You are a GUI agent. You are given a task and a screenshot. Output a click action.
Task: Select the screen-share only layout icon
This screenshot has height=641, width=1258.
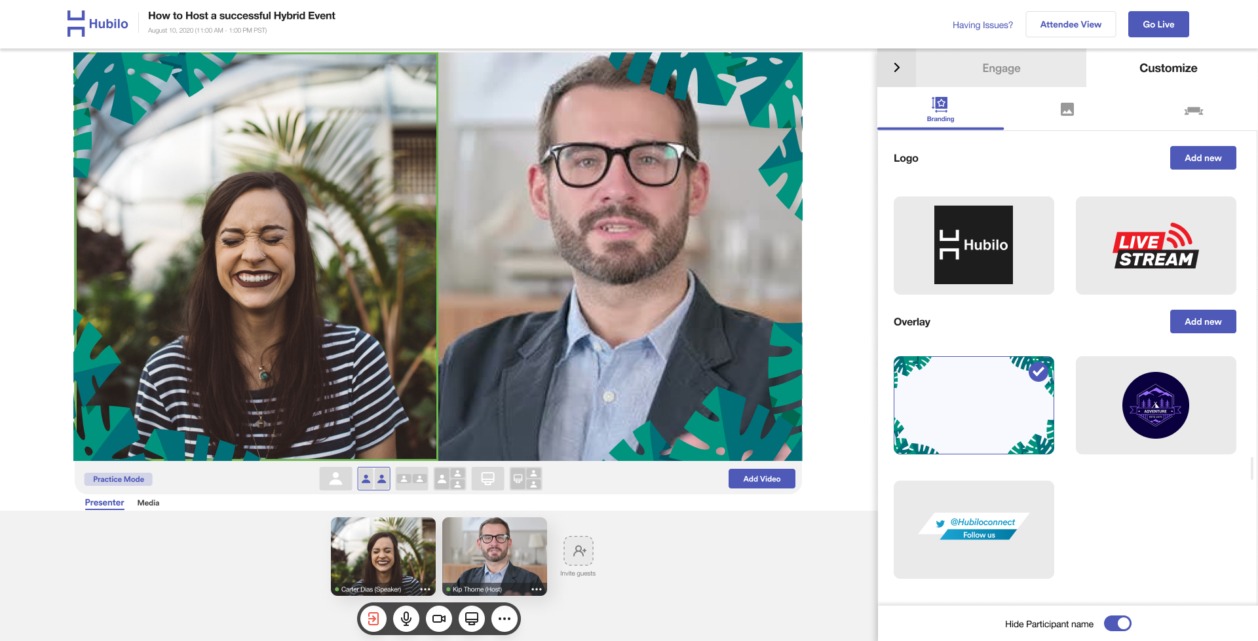point(487,479)
